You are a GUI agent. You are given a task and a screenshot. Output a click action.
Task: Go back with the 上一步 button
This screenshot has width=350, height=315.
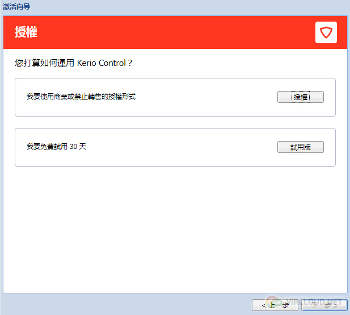(x=275, y=305)
